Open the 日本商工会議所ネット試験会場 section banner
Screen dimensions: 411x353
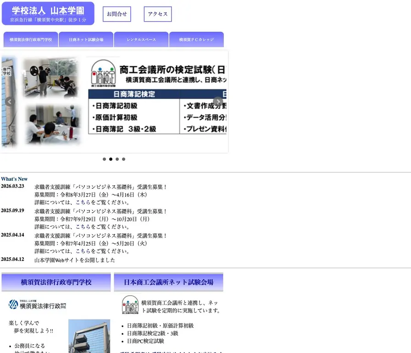point(168,282)
